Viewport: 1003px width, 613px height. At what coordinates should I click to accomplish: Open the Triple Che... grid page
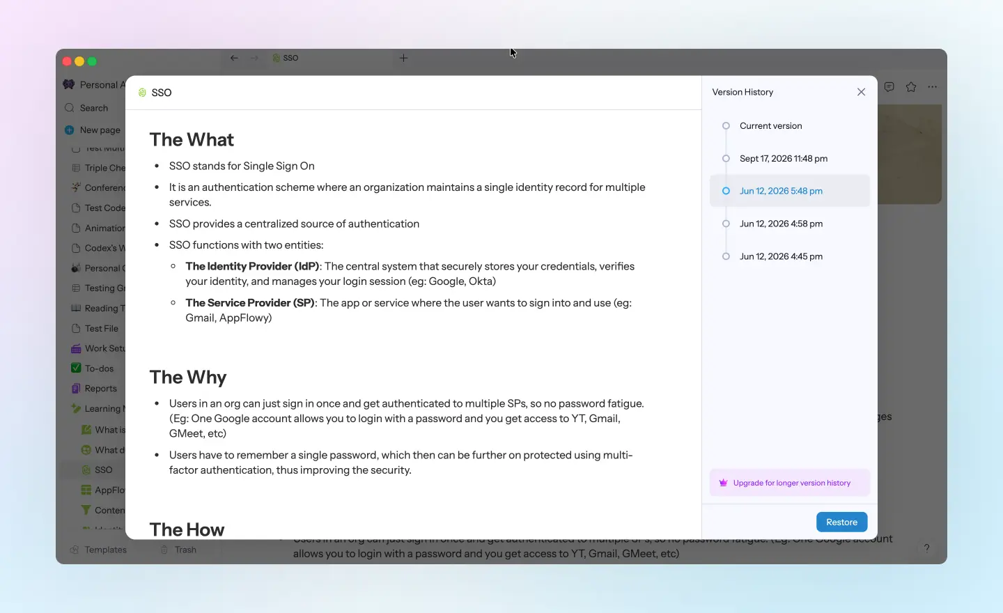pyautogui.click(x=98, y=168)
